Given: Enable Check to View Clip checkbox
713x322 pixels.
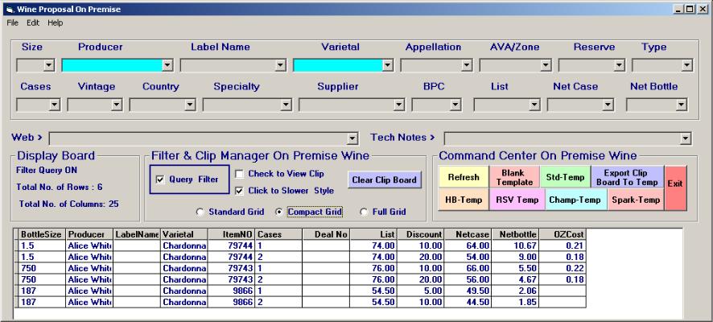Looking at the screenshot, I should pos(239,174).
